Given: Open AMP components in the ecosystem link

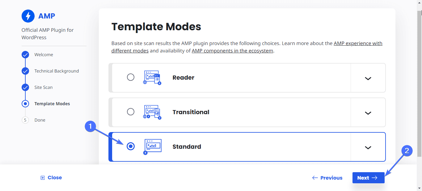Looking at the screenshot, I should pos(232,51).
